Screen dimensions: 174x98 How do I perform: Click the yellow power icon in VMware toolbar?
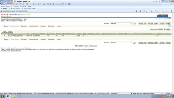(39, 4)
